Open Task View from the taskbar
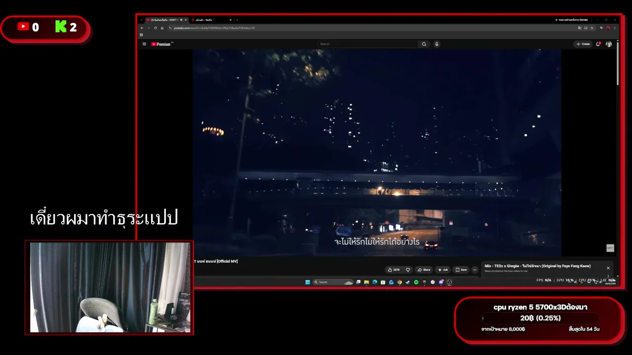The height and width of the screenshot is (355, 632). tap(358, 282)
